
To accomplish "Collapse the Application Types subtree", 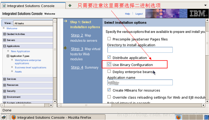I will point(8,56).
